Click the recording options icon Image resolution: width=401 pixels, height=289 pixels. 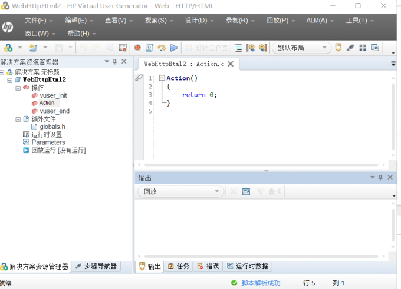click(x=123, y=48)
